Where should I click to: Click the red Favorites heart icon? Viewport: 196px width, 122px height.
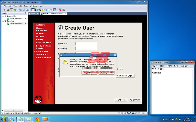coord(5,21)
